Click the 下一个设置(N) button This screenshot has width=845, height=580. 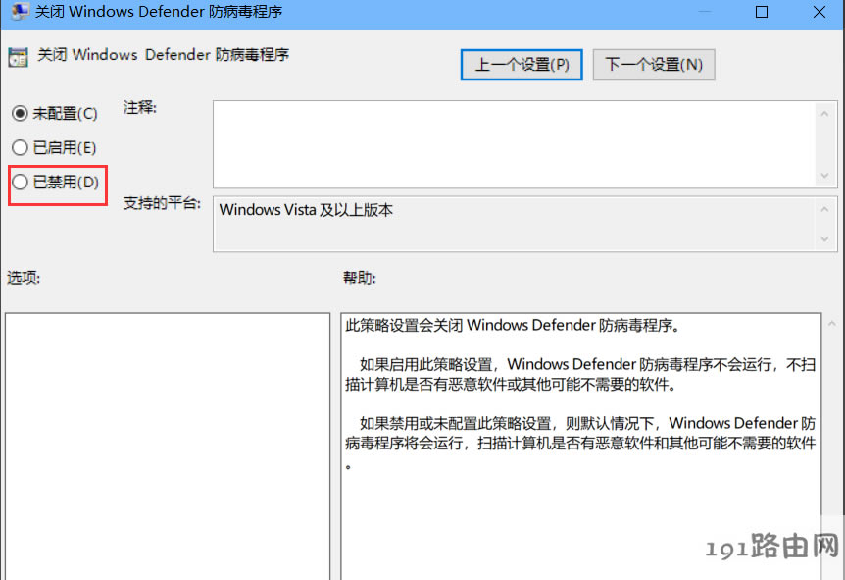654,65
